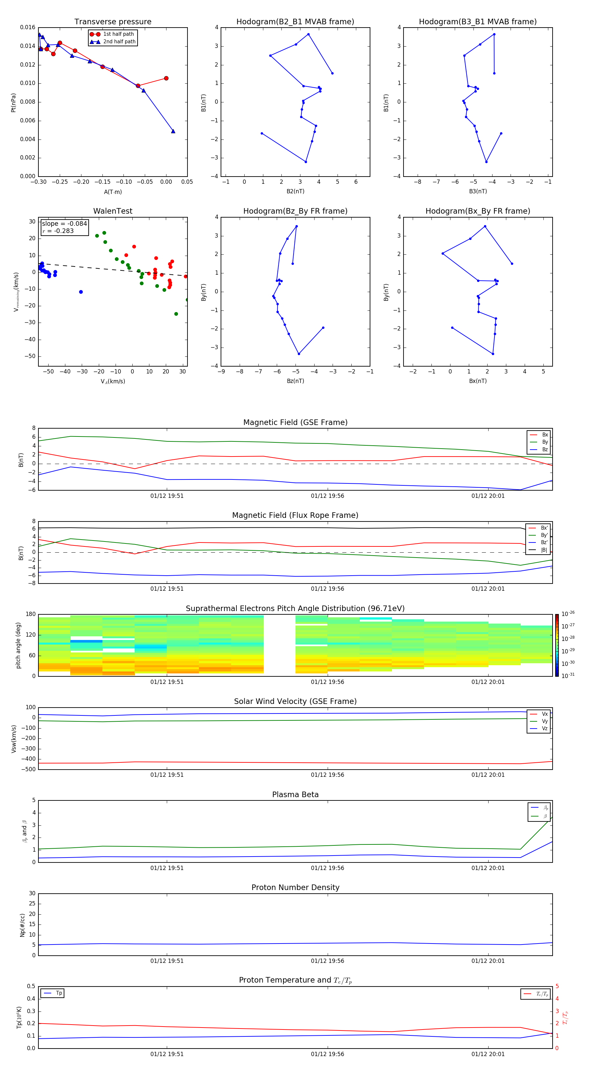Click the "Plasma Beta" plot title

[x=295, y=795]
